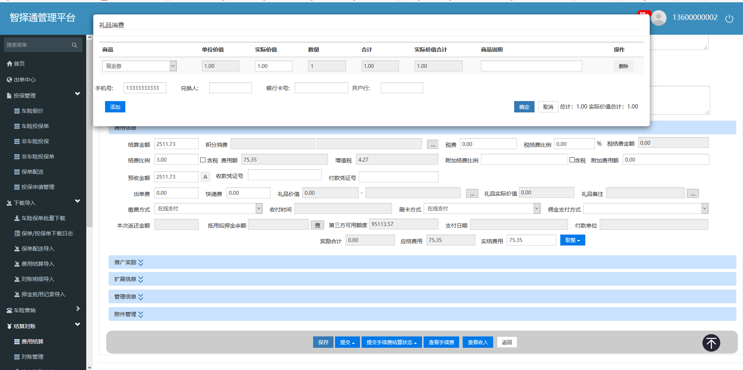The width and height of the screenshot is (743, 370).
Task: Click the 兑换人 input field
Action: [230, 88]
